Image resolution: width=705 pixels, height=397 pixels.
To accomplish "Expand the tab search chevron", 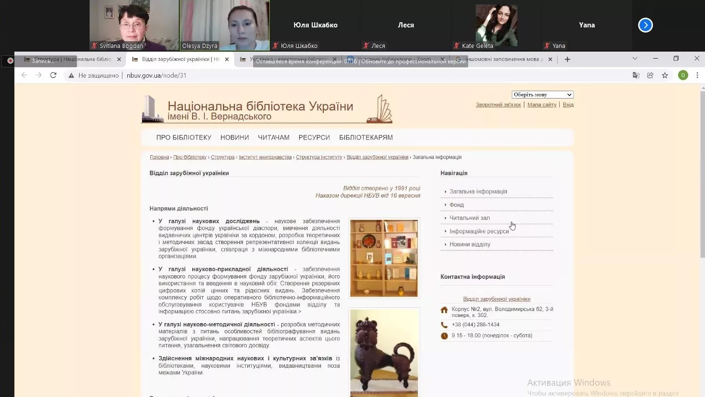I will pos(634,59).
